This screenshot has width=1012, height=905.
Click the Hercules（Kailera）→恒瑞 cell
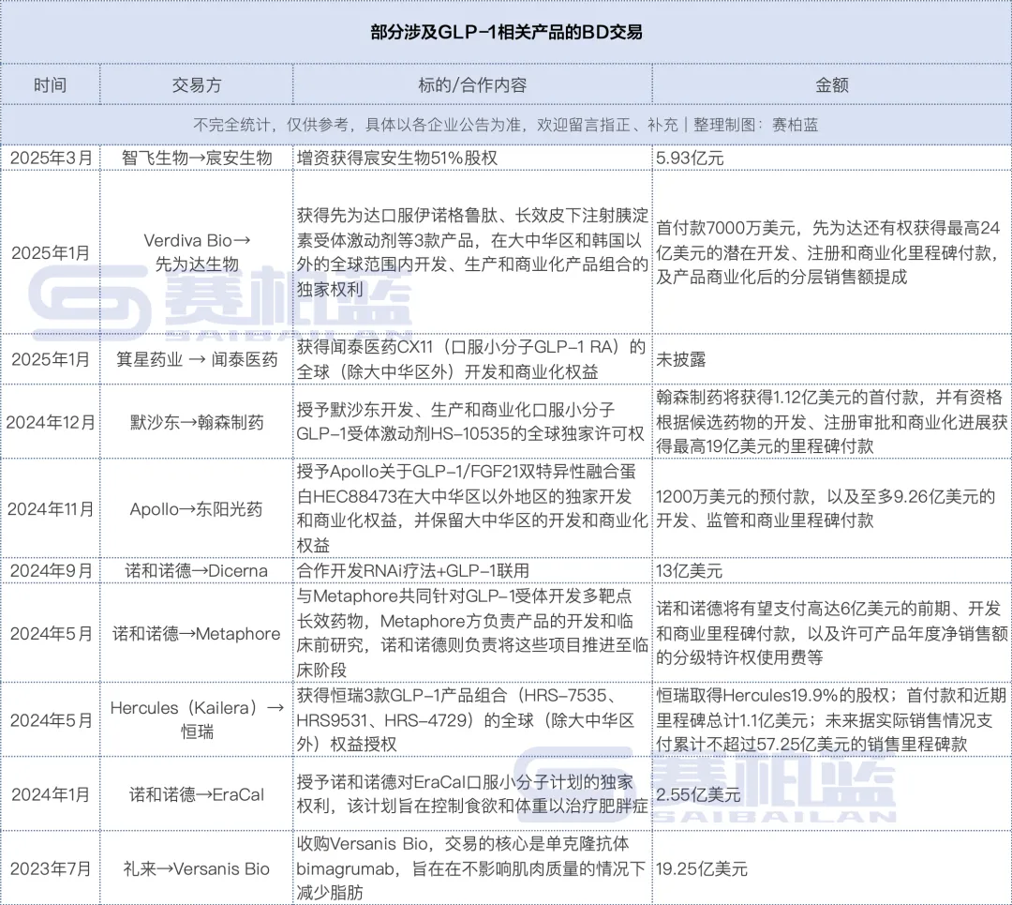click(x=197, y=719)
